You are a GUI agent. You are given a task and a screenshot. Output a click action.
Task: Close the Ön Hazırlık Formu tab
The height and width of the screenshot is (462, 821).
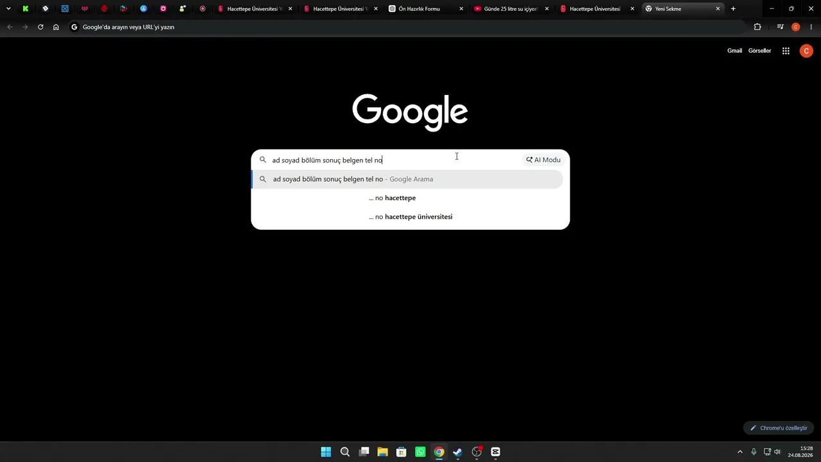461,9
